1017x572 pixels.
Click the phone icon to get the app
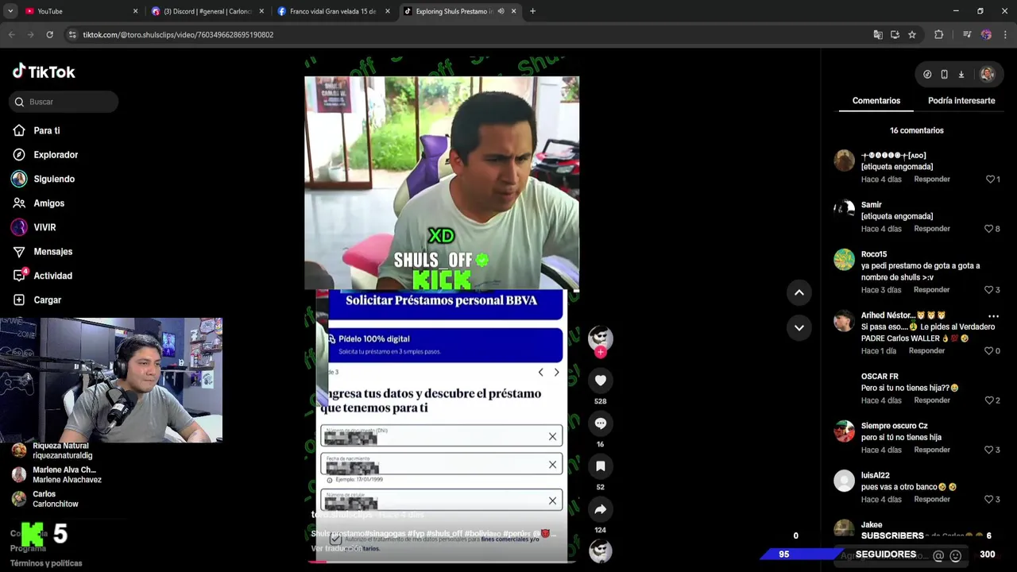944,74
